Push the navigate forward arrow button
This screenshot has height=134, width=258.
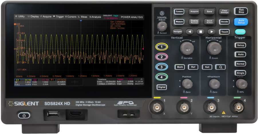coord(212,32)
